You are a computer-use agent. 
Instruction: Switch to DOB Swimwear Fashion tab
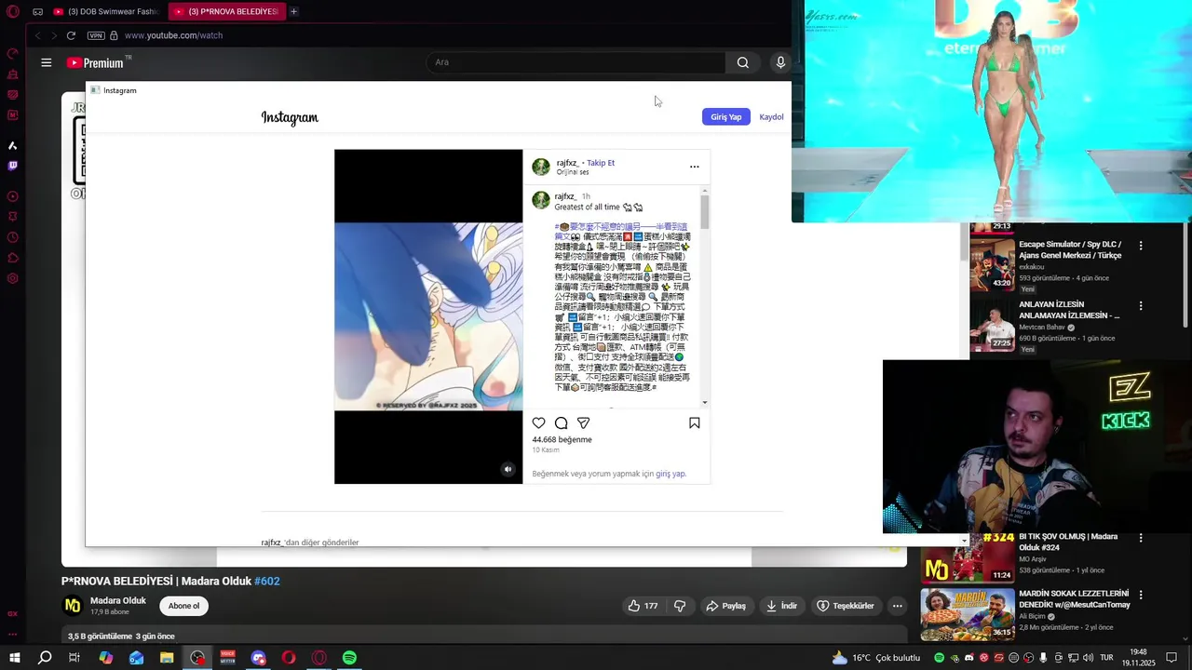pyautogui.click(x=105, y=11)
